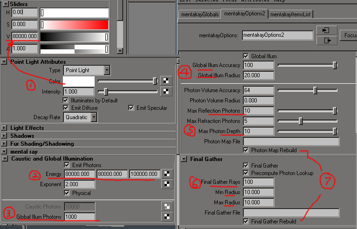This screenshot has height=229, width=357.
Task: Click the Final Gather Rays field
Action: pyautogui.click(x=258, y=182)
